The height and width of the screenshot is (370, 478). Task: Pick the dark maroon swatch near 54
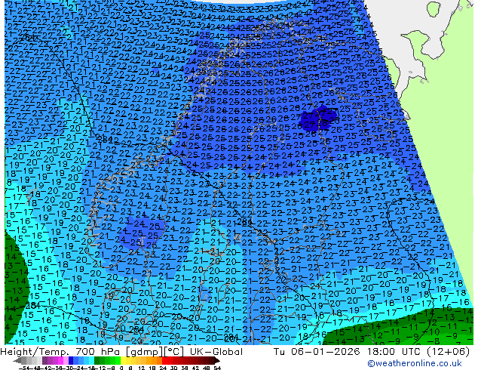tap(210, 361)
